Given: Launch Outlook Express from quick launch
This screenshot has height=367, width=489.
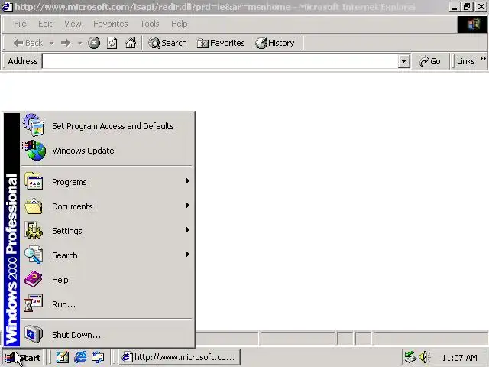Looking at the screenshot, I should (x=98, y=357).
